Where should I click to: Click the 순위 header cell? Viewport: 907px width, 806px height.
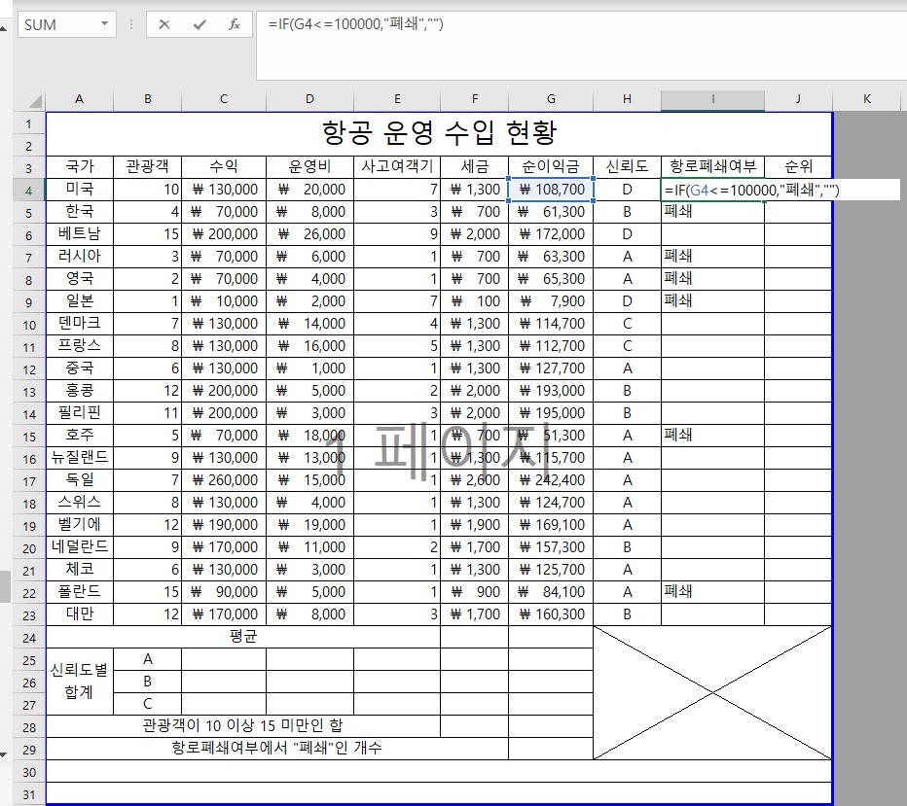[x=798, y=167]
